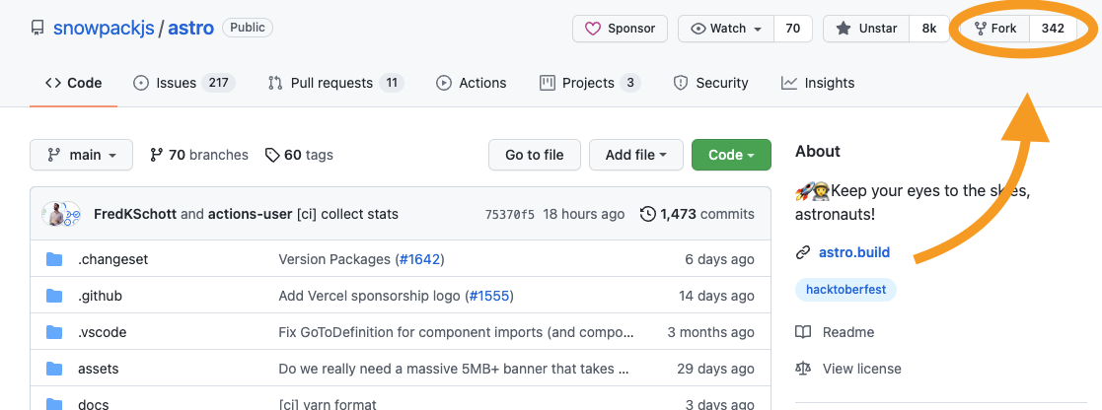Image resolution: width=1102 pixels, height=410 pixels.
Task: Open the Actions tab
Action: tap(471, 83)
